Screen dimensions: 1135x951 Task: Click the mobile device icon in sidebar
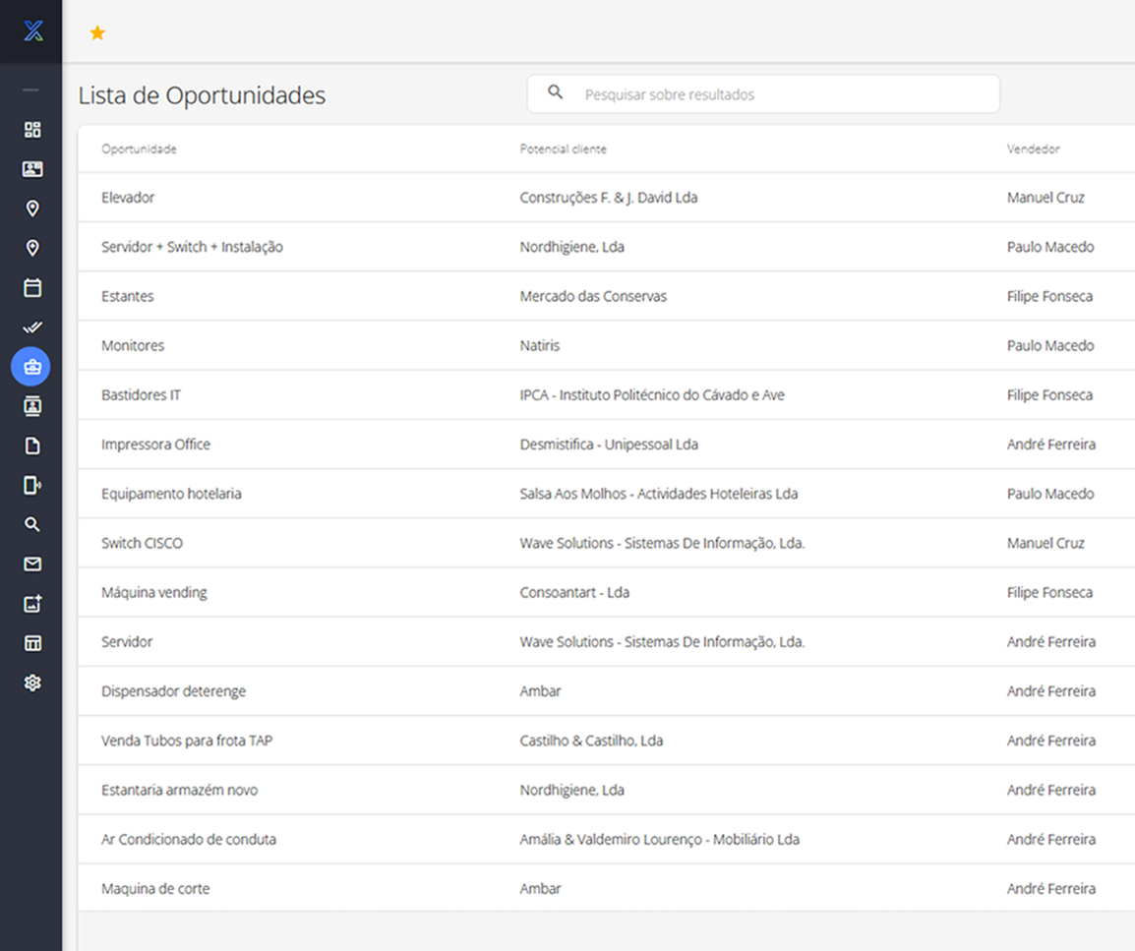[32, 485]
